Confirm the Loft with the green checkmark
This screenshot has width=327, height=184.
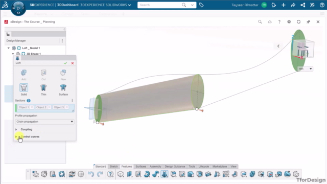pyautogui.click(x=65, y=63)
